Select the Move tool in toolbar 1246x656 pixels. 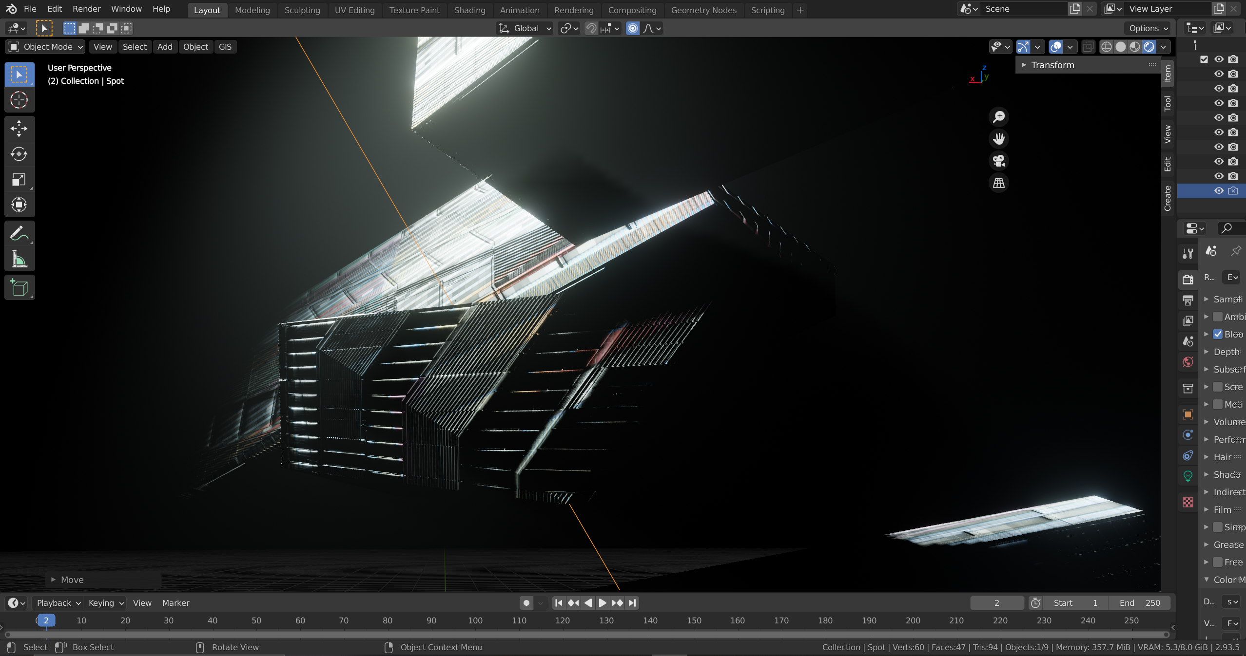click(x=19, y=129)
